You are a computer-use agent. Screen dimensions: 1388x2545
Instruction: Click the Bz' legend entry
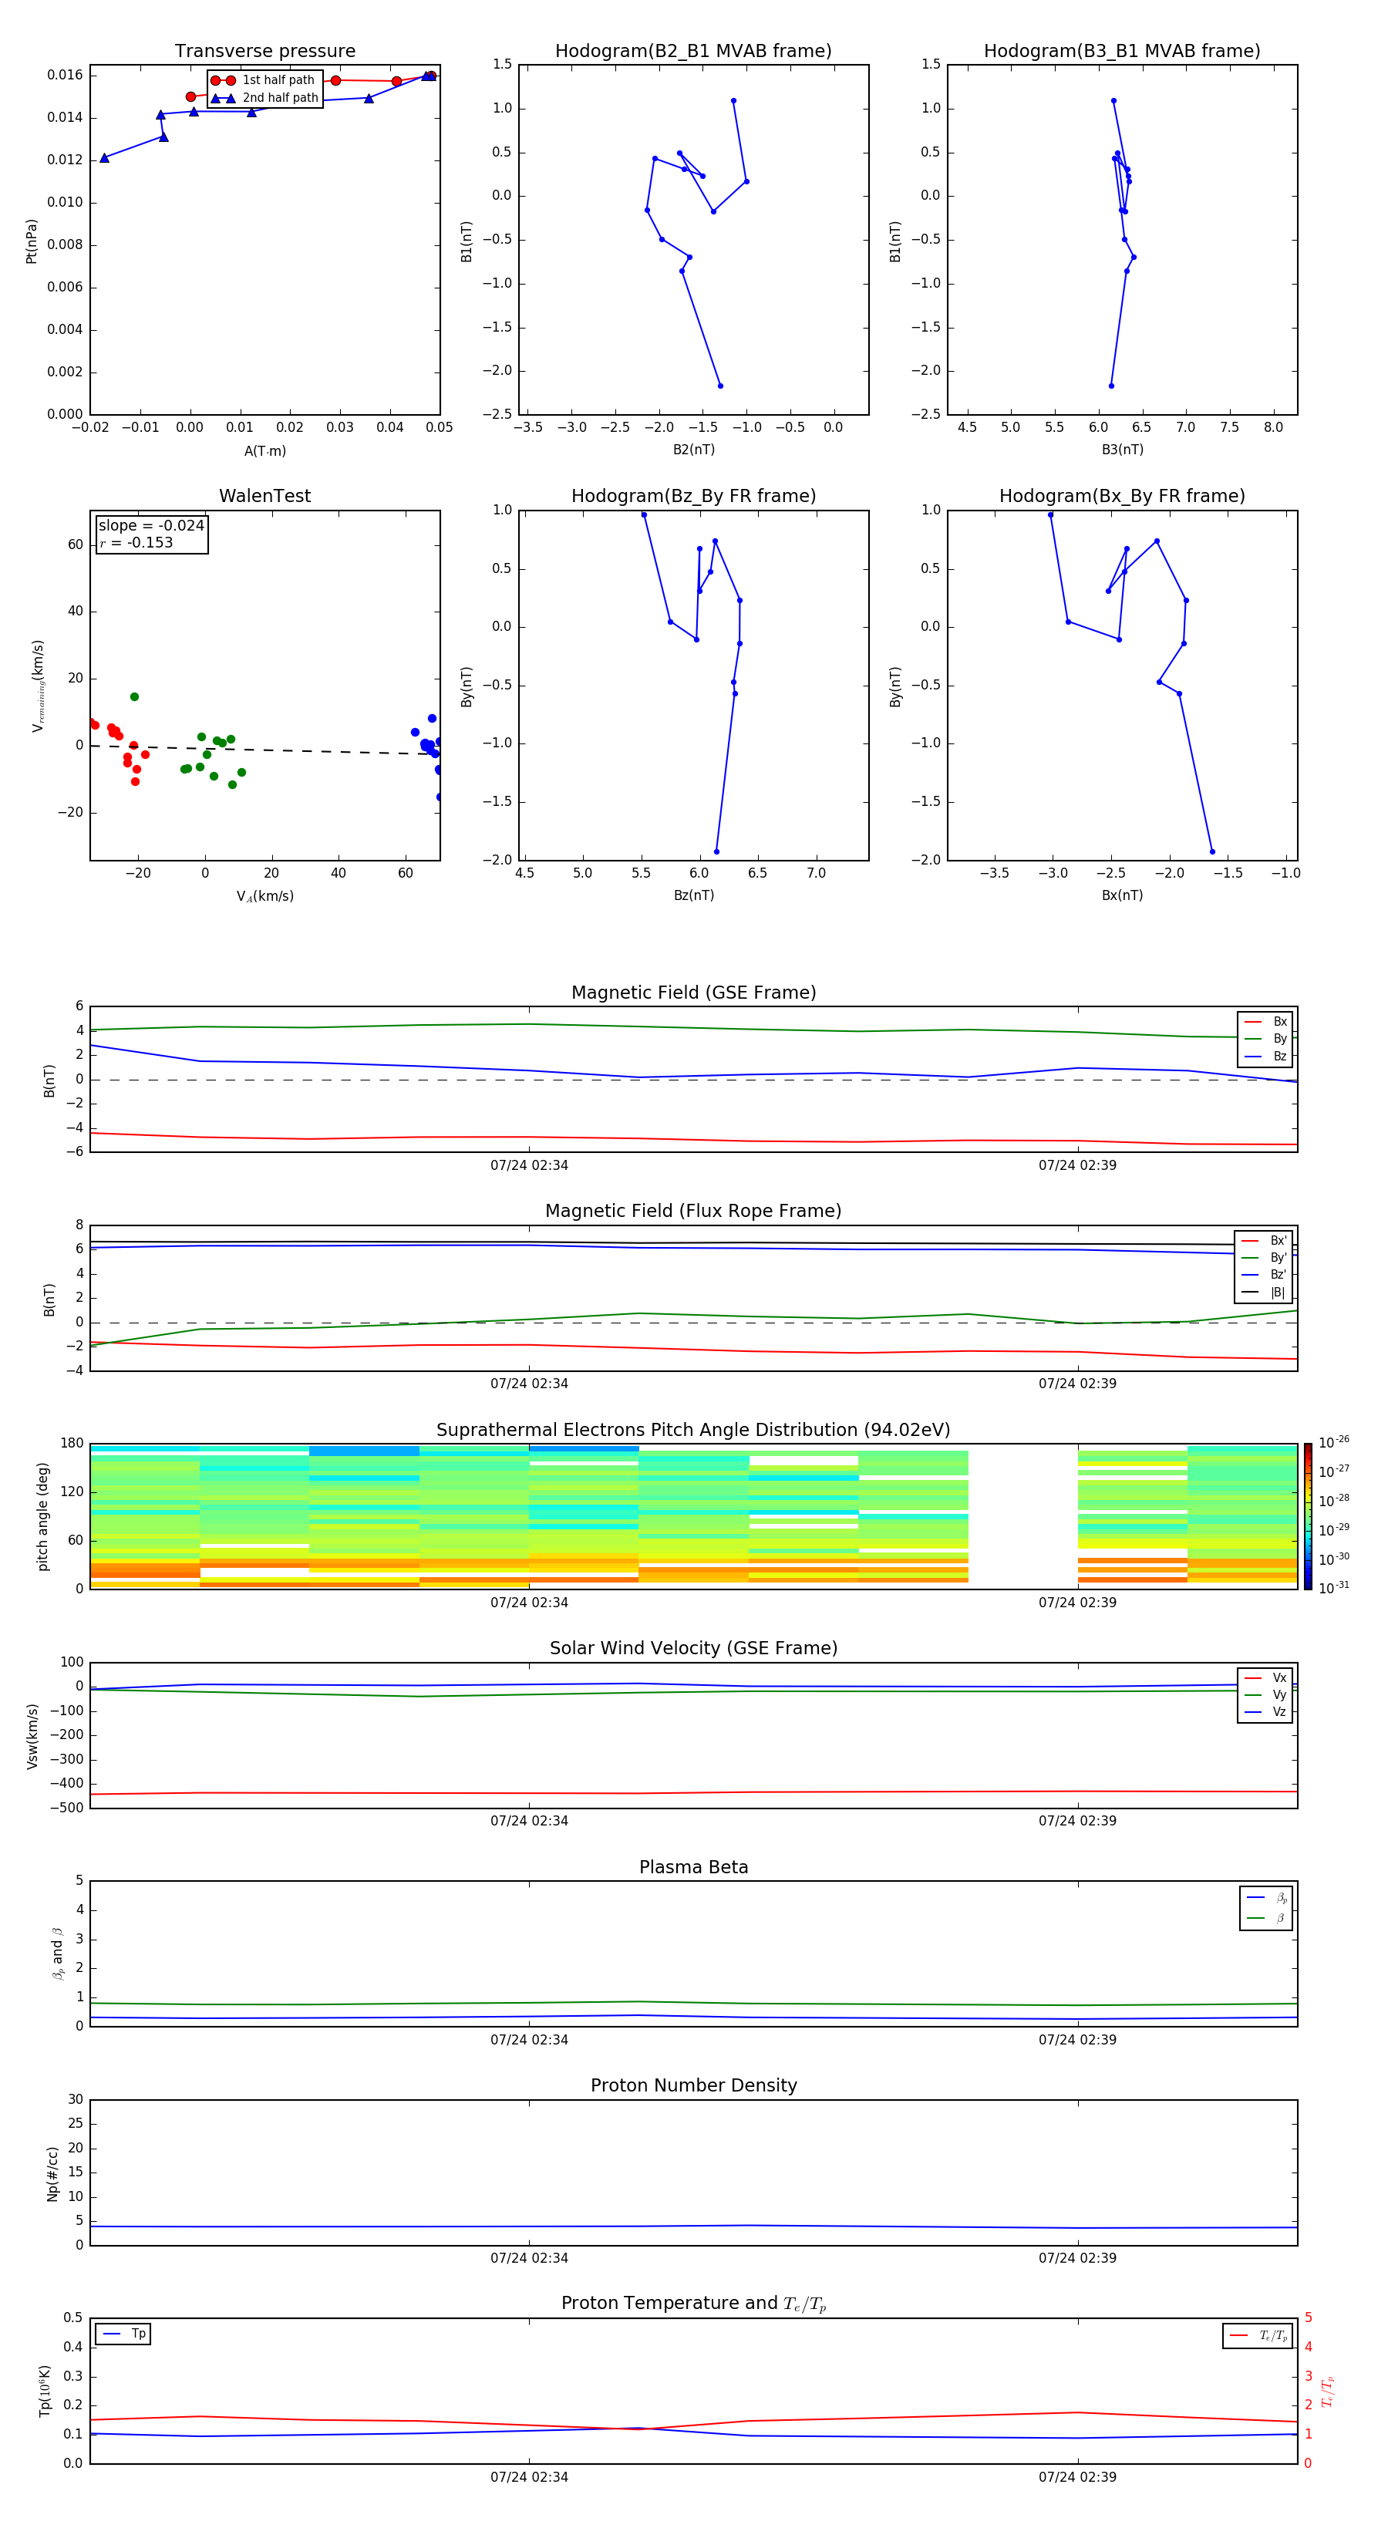pos(1264,1275)
